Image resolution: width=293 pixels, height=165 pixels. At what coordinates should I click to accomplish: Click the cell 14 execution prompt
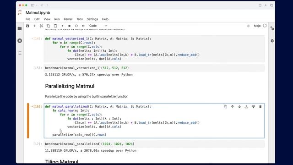37,38
